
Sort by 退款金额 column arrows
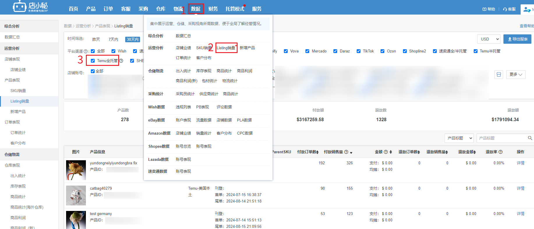coord(475,152)
